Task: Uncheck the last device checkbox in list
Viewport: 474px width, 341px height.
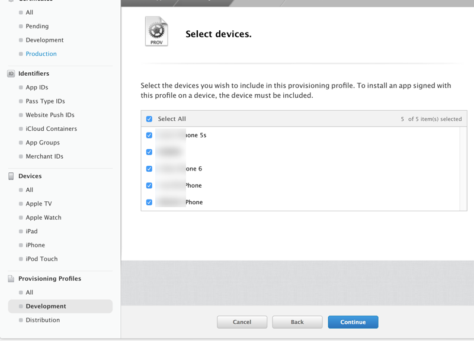Action: pyautogui.click(x=149, y=202)
